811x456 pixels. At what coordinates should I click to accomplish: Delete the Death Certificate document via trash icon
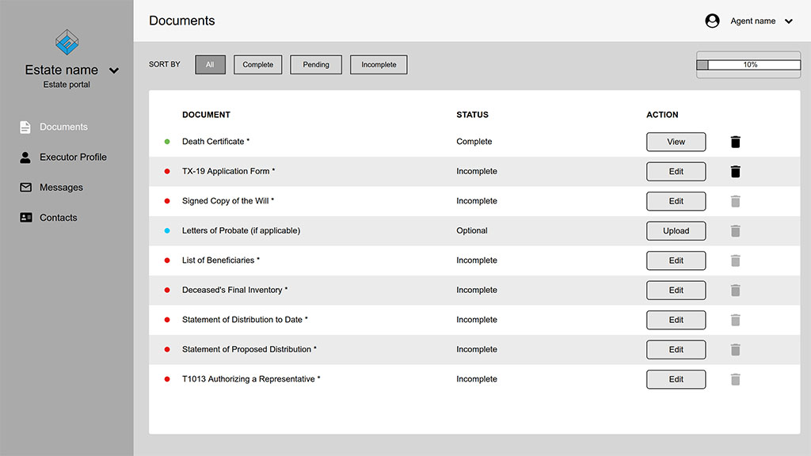pos(736,142)
